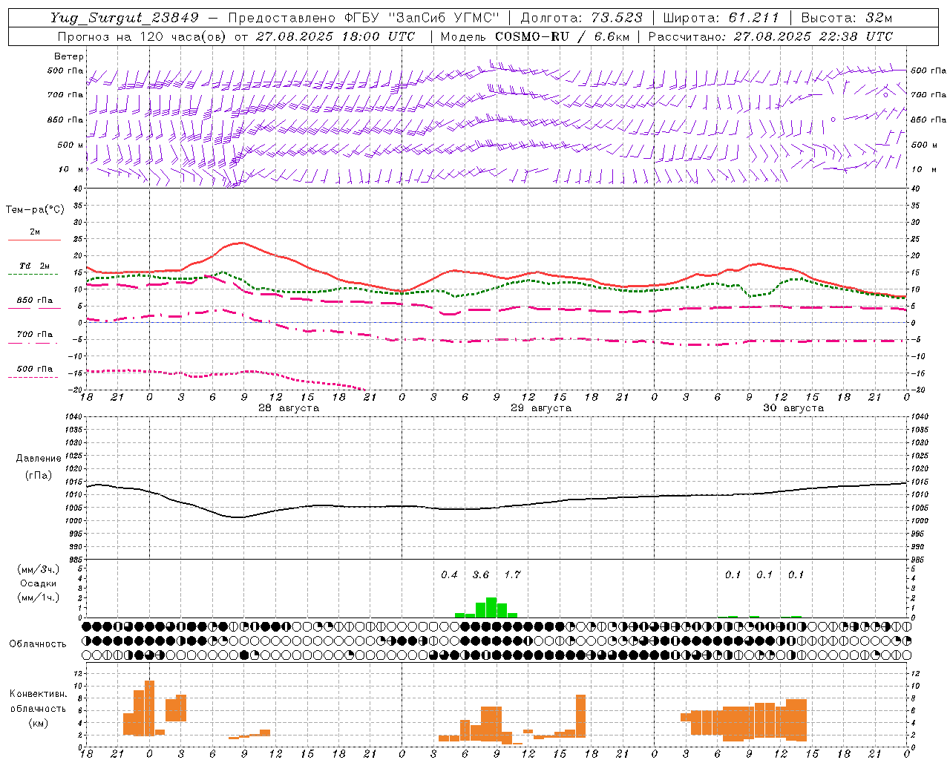Screen dimensions: 950x760
Task: Click the Долгота: 73.523 value
Action: [x=582, y=18]
